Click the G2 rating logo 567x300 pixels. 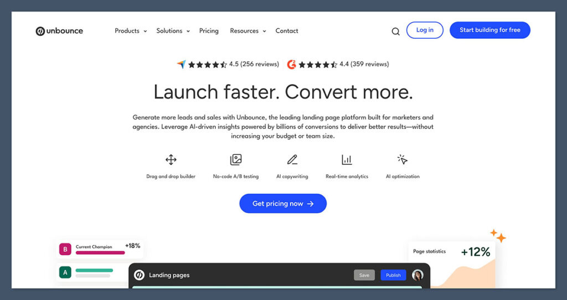point(291,64)
